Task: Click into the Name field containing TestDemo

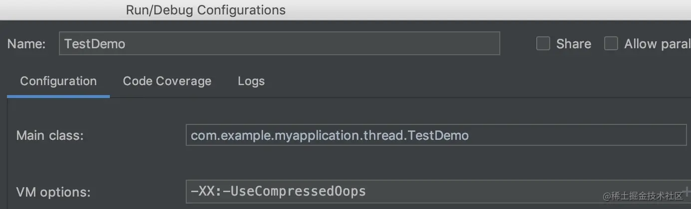Action: [95, 44]
